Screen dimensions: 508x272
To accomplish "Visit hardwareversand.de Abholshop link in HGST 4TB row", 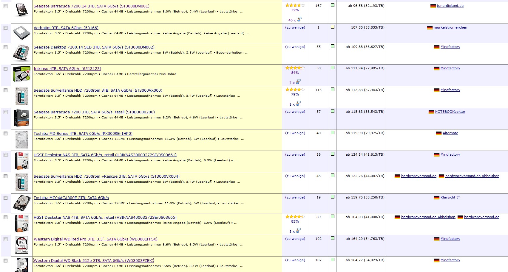I will tap(428, 217).
